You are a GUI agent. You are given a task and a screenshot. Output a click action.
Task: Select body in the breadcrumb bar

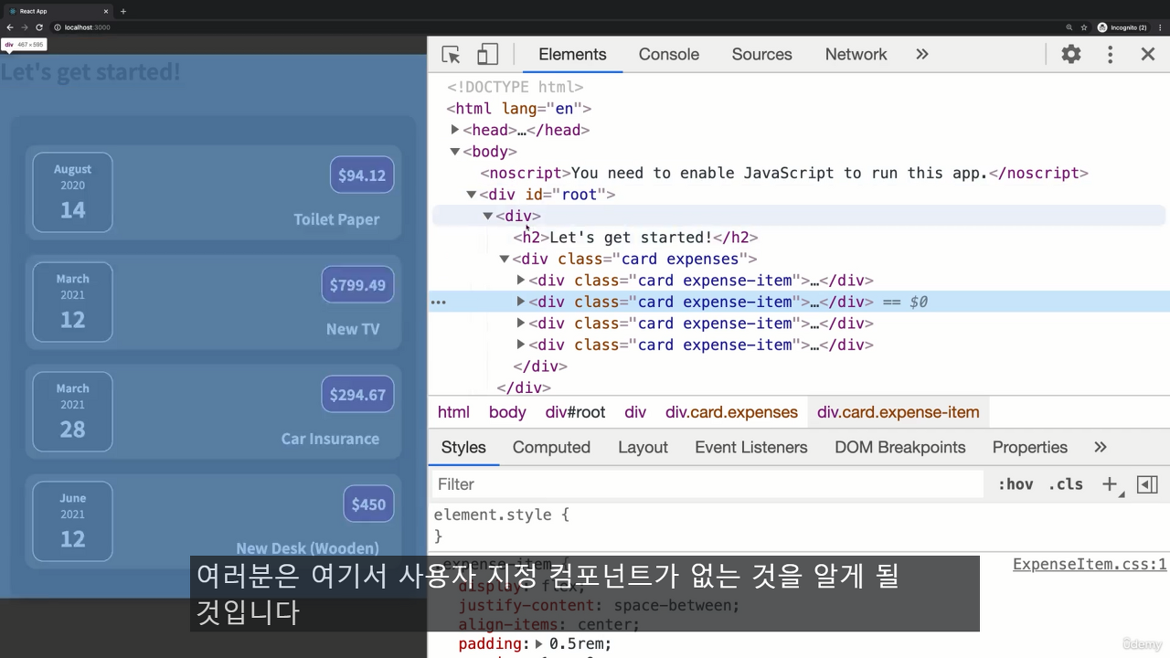507,412
